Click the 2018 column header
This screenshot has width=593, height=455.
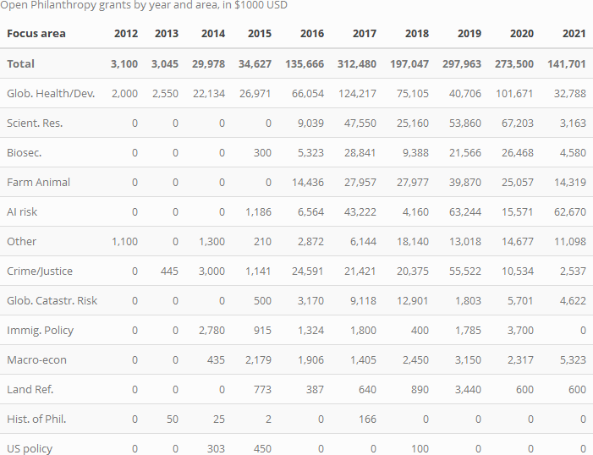417,33
